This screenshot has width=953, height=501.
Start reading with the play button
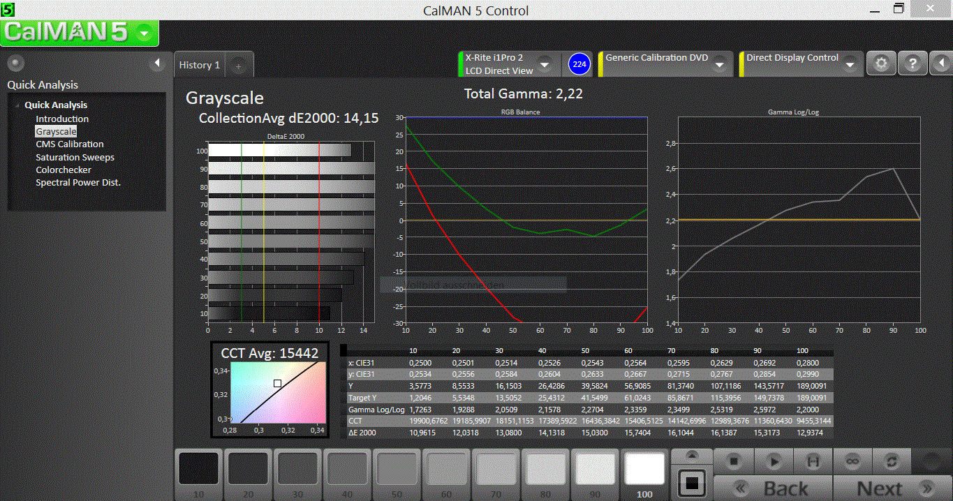[774, 461]
